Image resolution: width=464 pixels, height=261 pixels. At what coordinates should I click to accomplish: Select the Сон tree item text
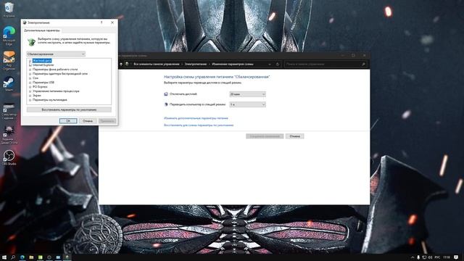(x=36, y=78)
